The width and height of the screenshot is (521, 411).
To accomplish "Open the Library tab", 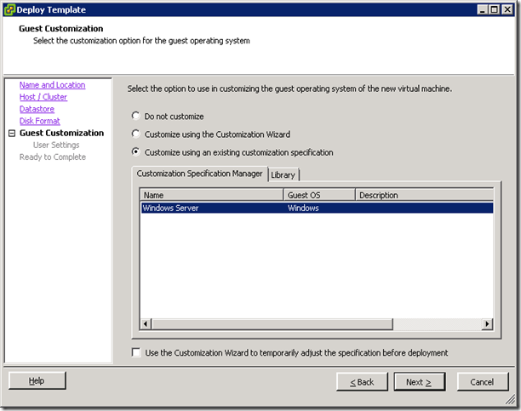I will coord(283,174).
